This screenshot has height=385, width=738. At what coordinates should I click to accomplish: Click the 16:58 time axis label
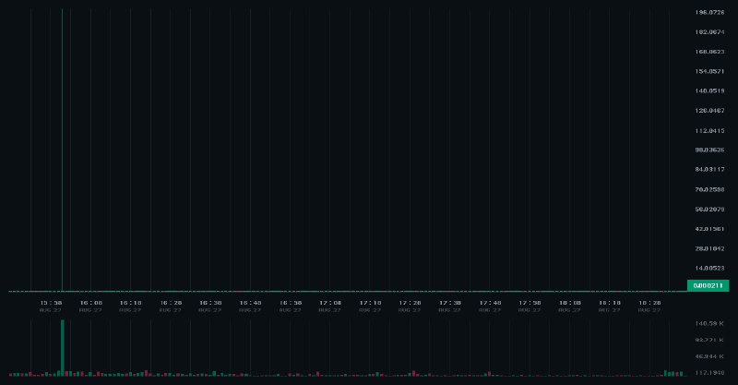(x=290, y=303)
